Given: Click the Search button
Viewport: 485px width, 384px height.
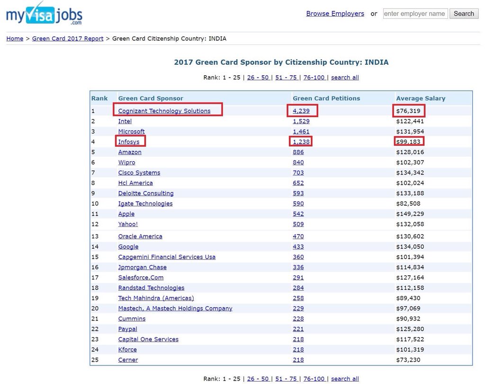Looking at the screenshot, I should click(464, 14).
